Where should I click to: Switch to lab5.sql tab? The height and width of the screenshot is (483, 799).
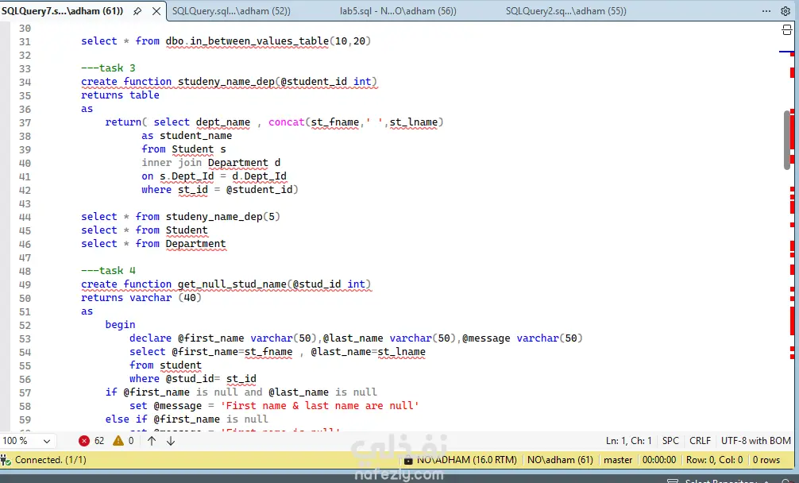pos(398,10)
